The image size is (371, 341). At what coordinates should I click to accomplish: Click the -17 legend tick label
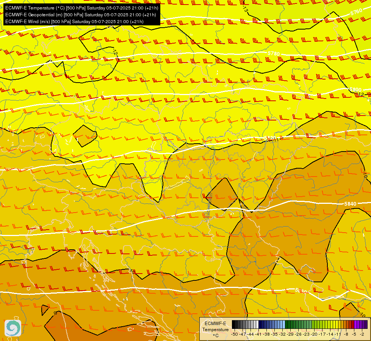point(322,335)
